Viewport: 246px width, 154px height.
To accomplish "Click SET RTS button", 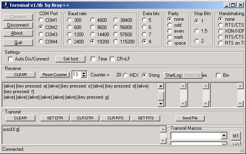I will pos(145,118).
